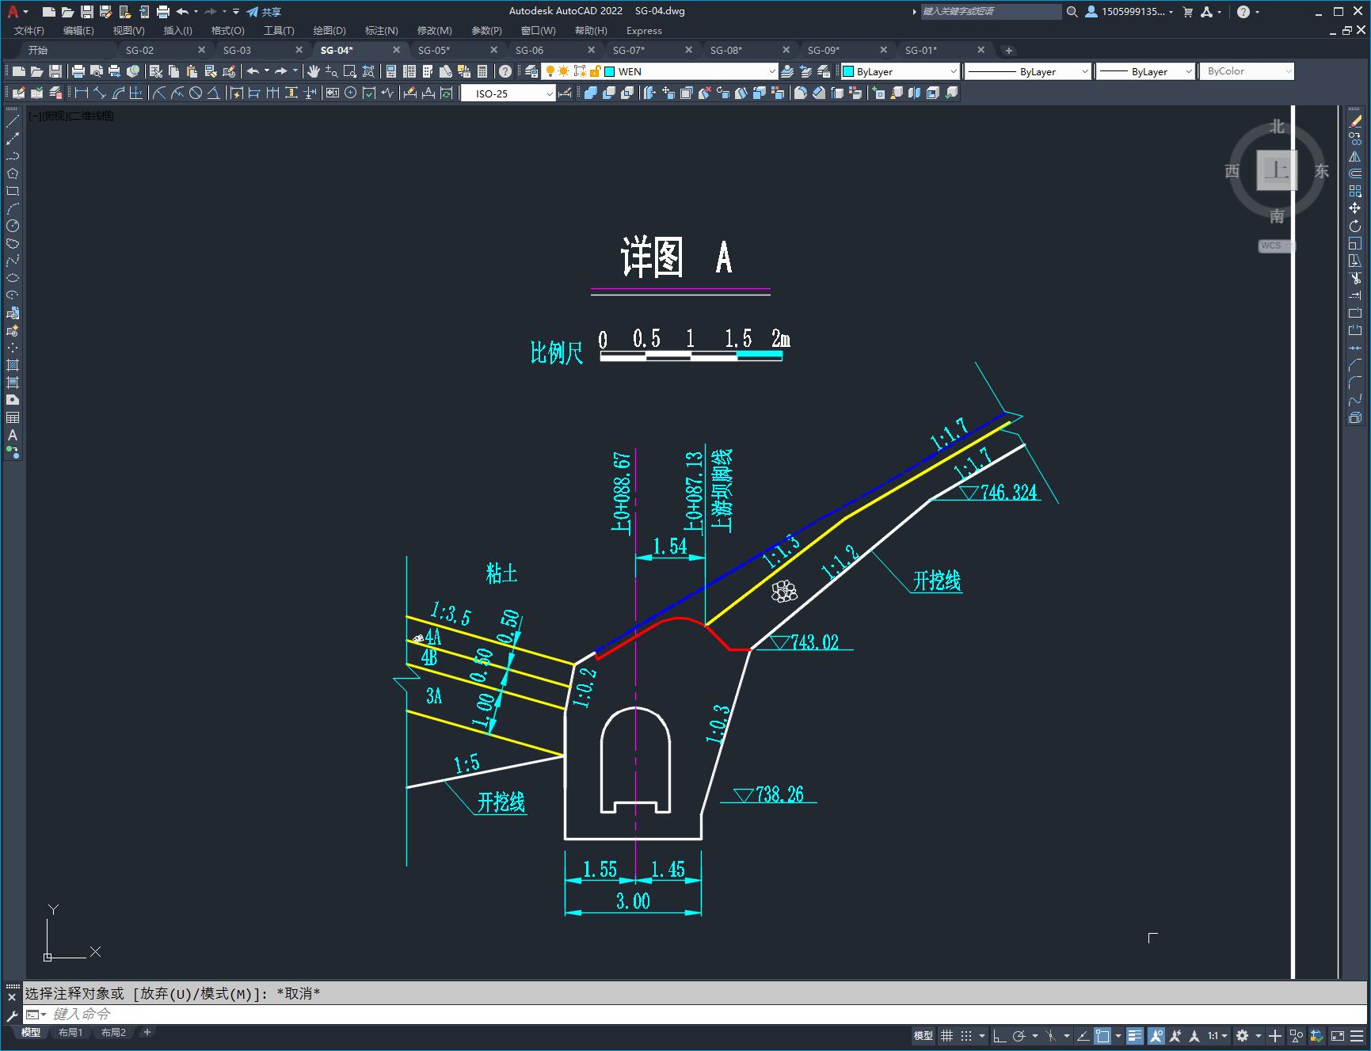This screenshot has width=1371, height=1051.
Task: Click the Angular dimension tool
Action: pyautogui.click(x=214, y=93)
